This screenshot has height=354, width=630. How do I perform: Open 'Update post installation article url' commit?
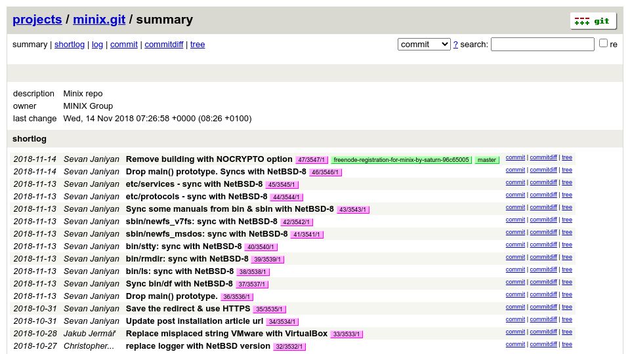click(194, 321)
